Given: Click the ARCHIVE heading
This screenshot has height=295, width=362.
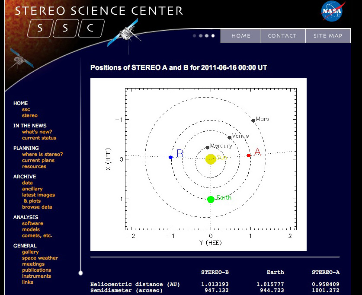Looking at the screenshot, I should pos(25,177).
